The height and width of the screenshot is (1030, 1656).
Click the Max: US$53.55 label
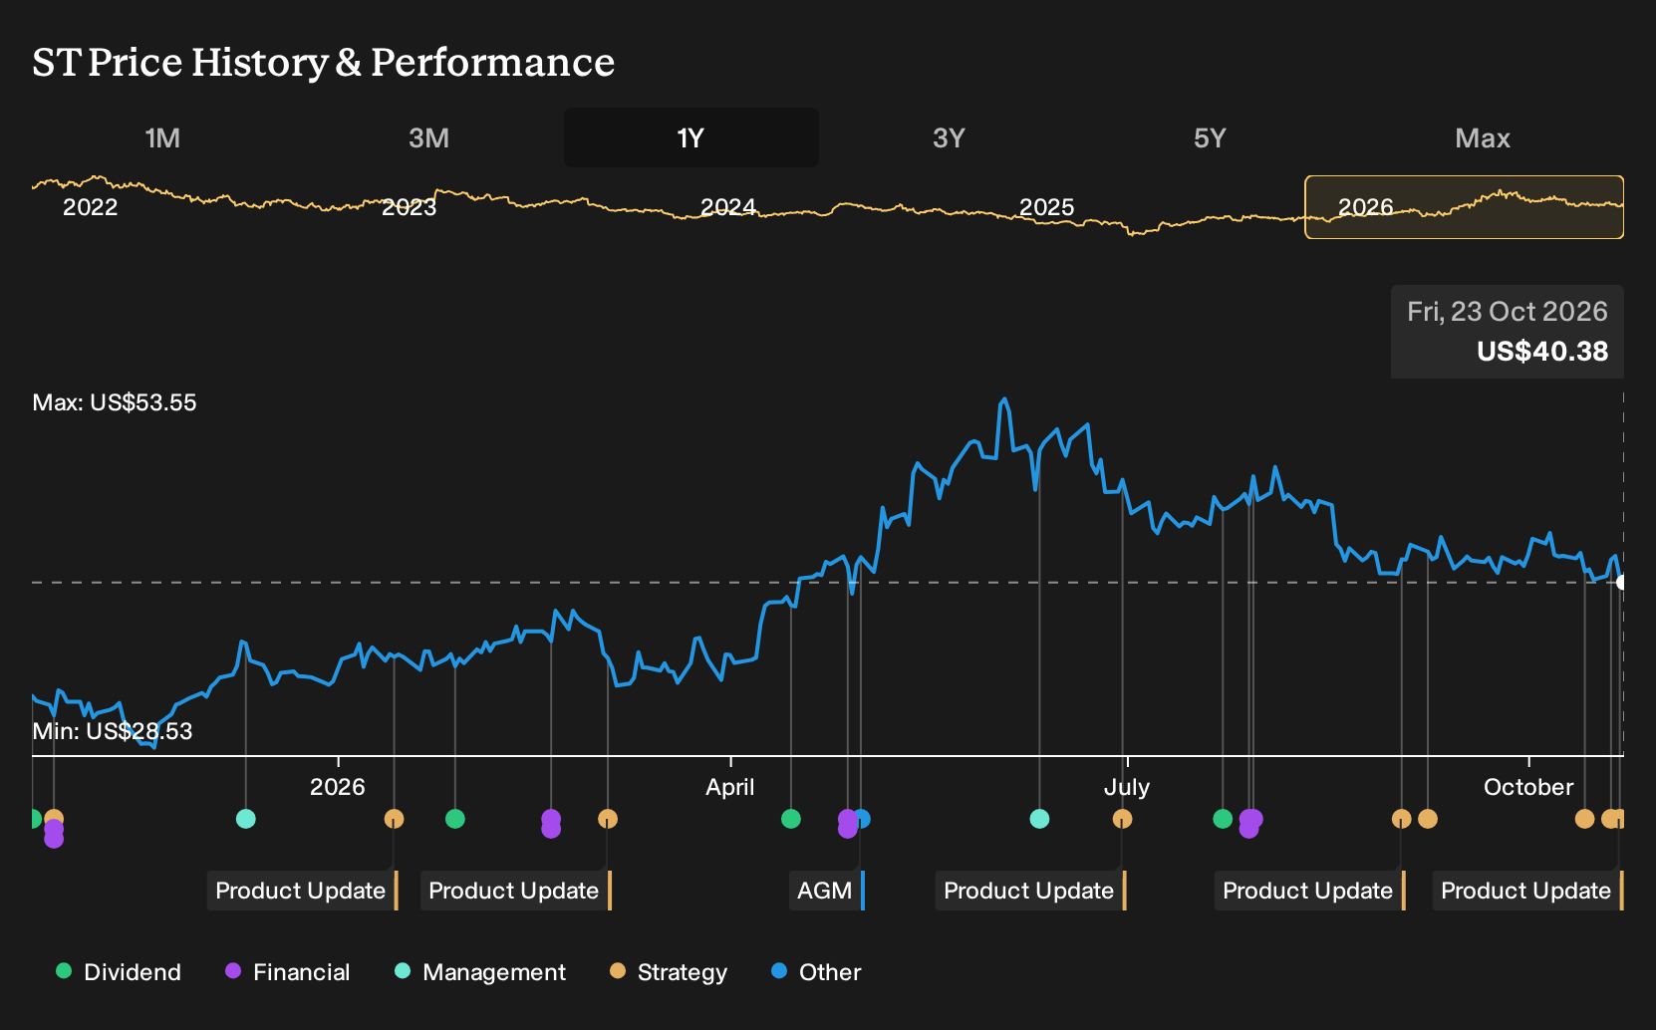pyautogui.click(x=115, y=402)
